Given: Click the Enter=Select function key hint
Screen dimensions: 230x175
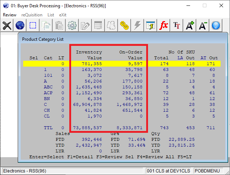Looking at the screenshot, I should [47, 157].
